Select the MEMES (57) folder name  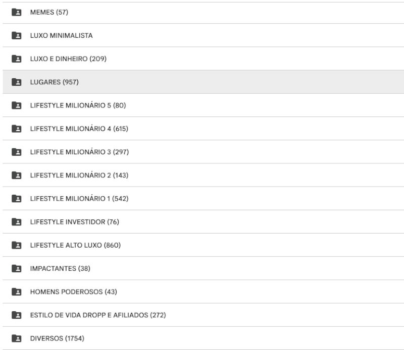(x=49, y=12)
